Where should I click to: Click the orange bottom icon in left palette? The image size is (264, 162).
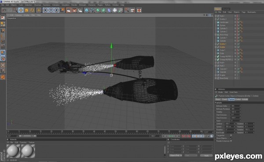coord(3,77)
